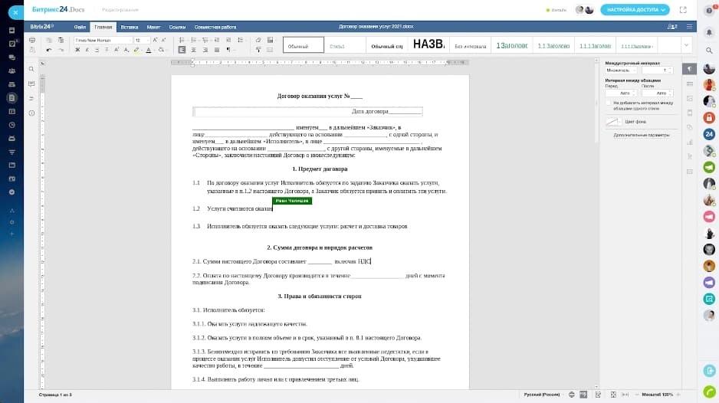The width and height of the screenshot is (719, 403).
Task: Toggle italic formatting with the К button
Action: (87, 50)
